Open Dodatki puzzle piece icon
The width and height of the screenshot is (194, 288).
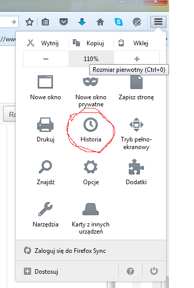click(x=136, y=167)
